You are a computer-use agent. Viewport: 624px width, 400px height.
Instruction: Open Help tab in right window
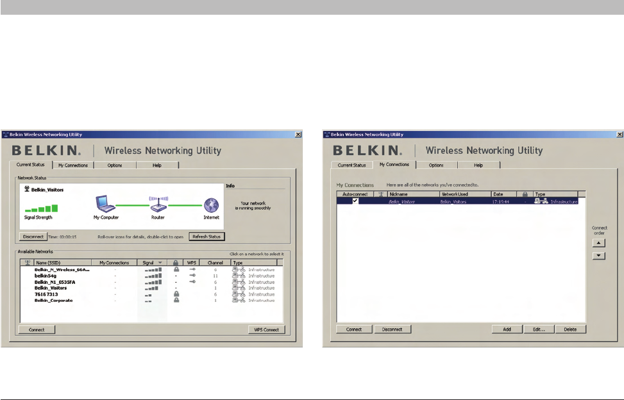[478, 165]
